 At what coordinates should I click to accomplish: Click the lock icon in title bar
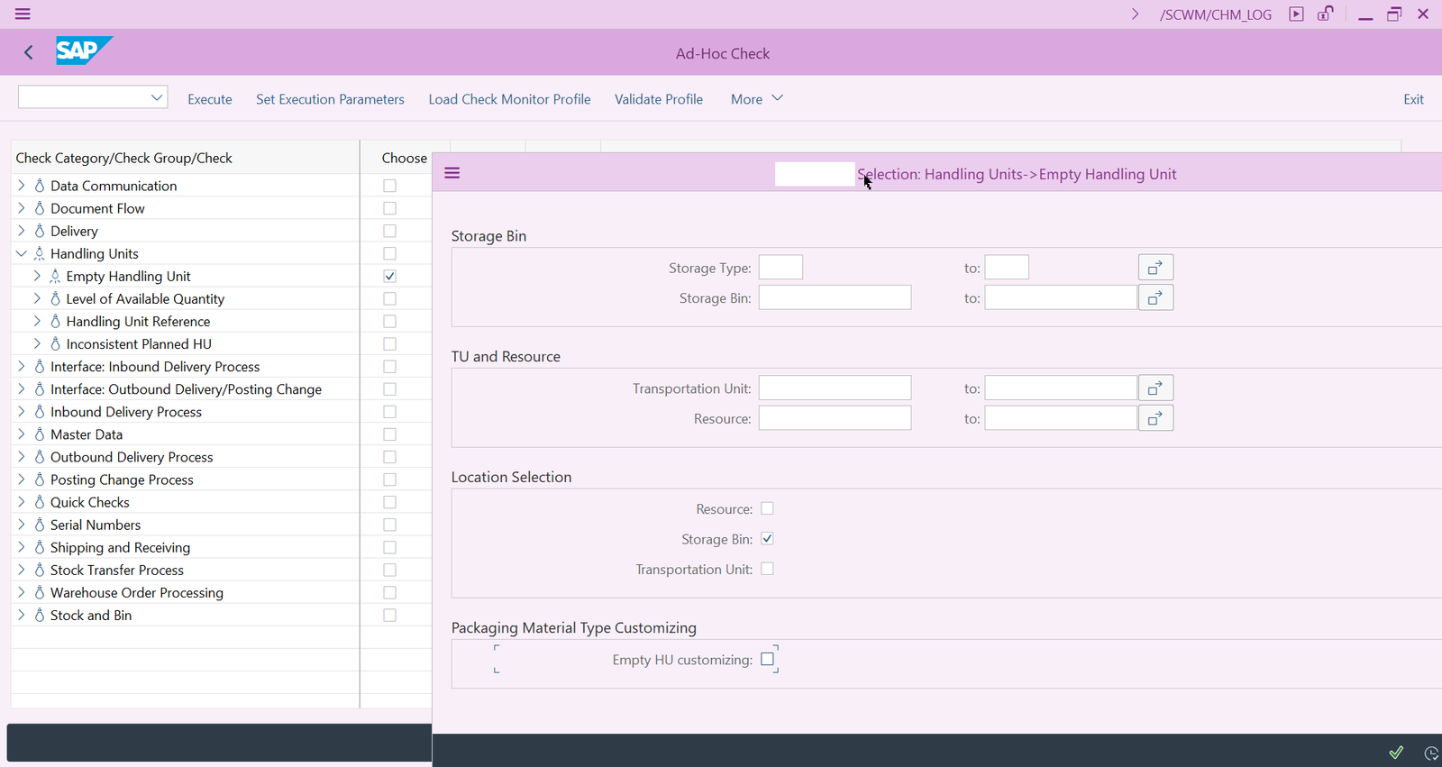1325,14
